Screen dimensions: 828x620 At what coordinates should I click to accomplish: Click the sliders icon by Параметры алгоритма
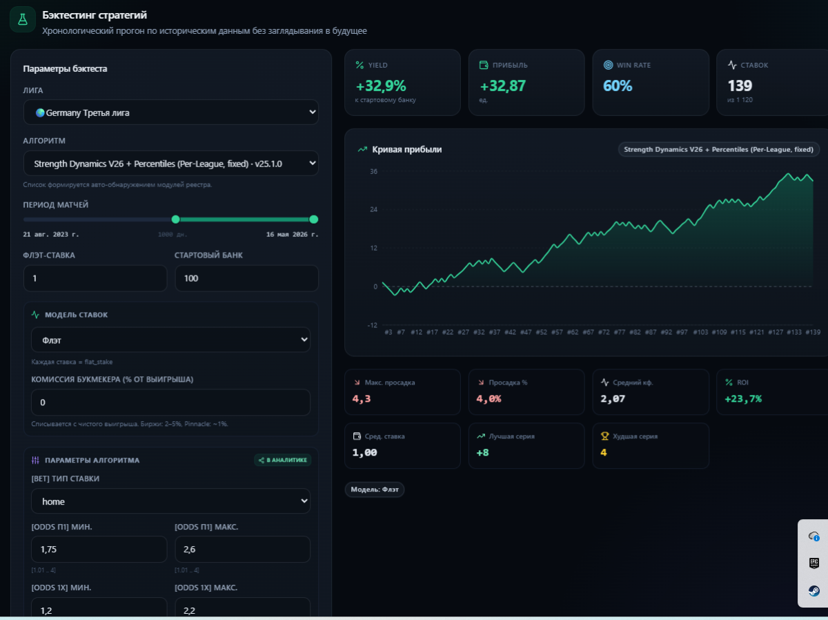[x=36, y=460]
